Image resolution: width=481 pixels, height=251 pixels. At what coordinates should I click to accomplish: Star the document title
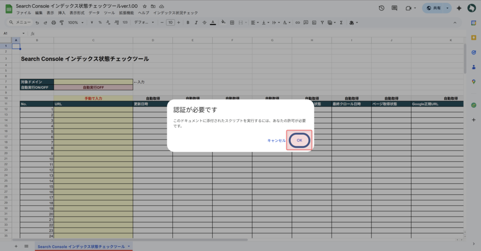click(144, 6)
